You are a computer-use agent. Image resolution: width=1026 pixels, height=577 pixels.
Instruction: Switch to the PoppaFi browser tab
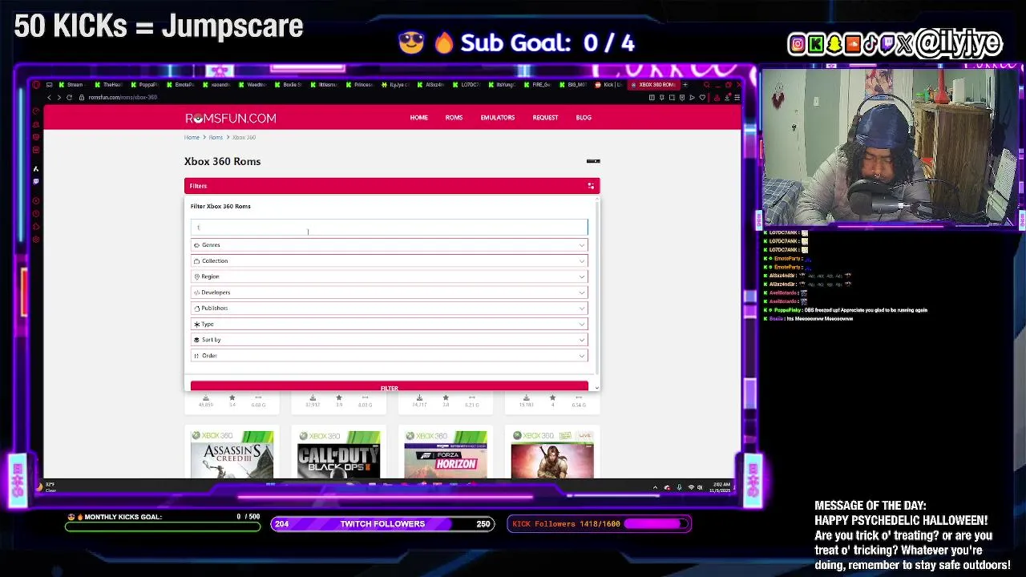pos(145,85)
